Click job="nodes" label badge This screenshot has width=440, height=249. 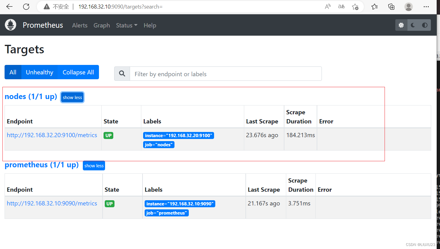[x=159, y=145]
